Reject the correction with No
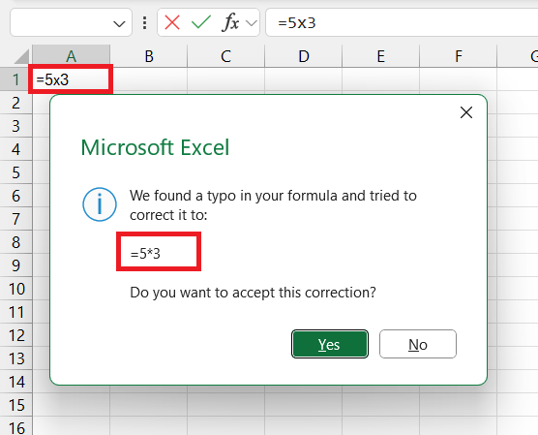Screen dimensions: 538x435 pos(418,344)
